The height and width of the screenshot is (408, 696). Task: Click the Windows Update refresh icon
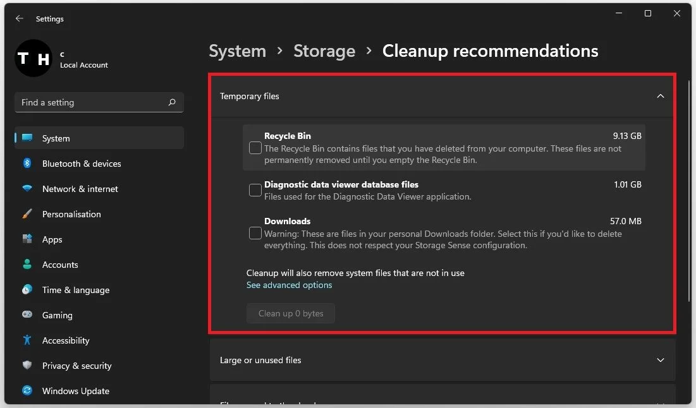27,390
